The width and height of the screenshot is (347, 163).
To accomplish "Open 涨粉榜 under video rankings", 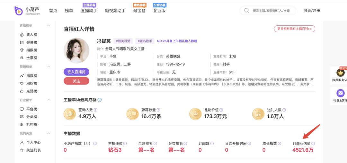I will tap(31, 84).
